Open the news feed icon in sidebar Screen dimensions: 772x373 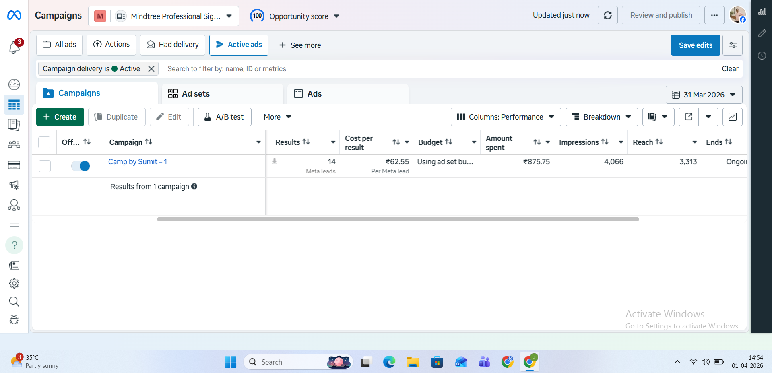coord(14,266)
